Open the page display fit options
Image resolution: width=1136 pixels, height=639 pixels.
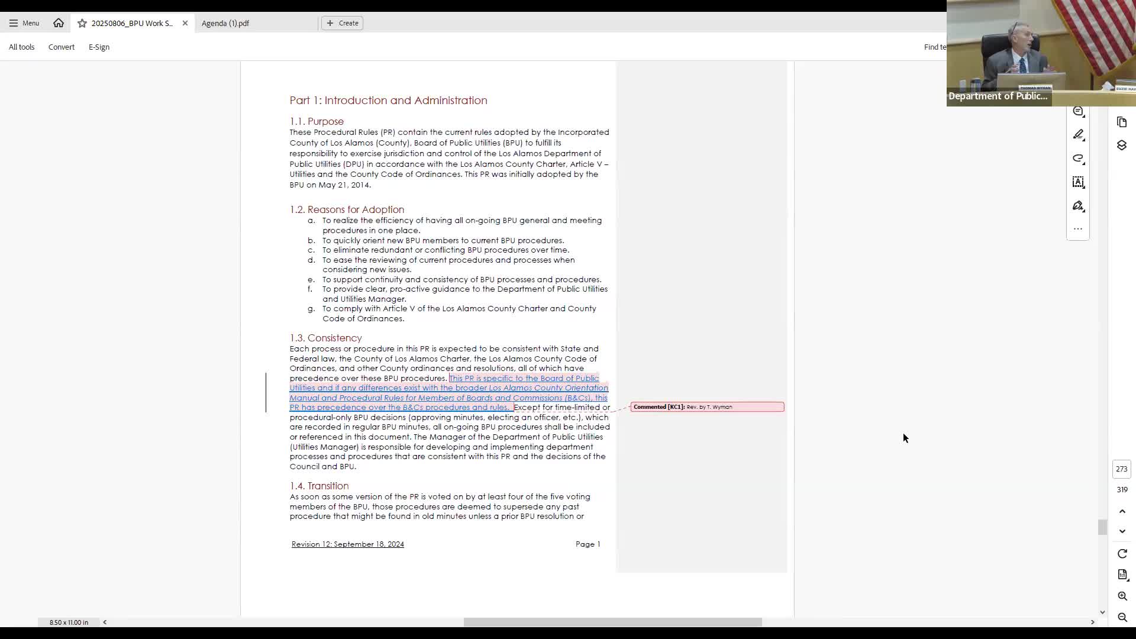click(1122, 575)
